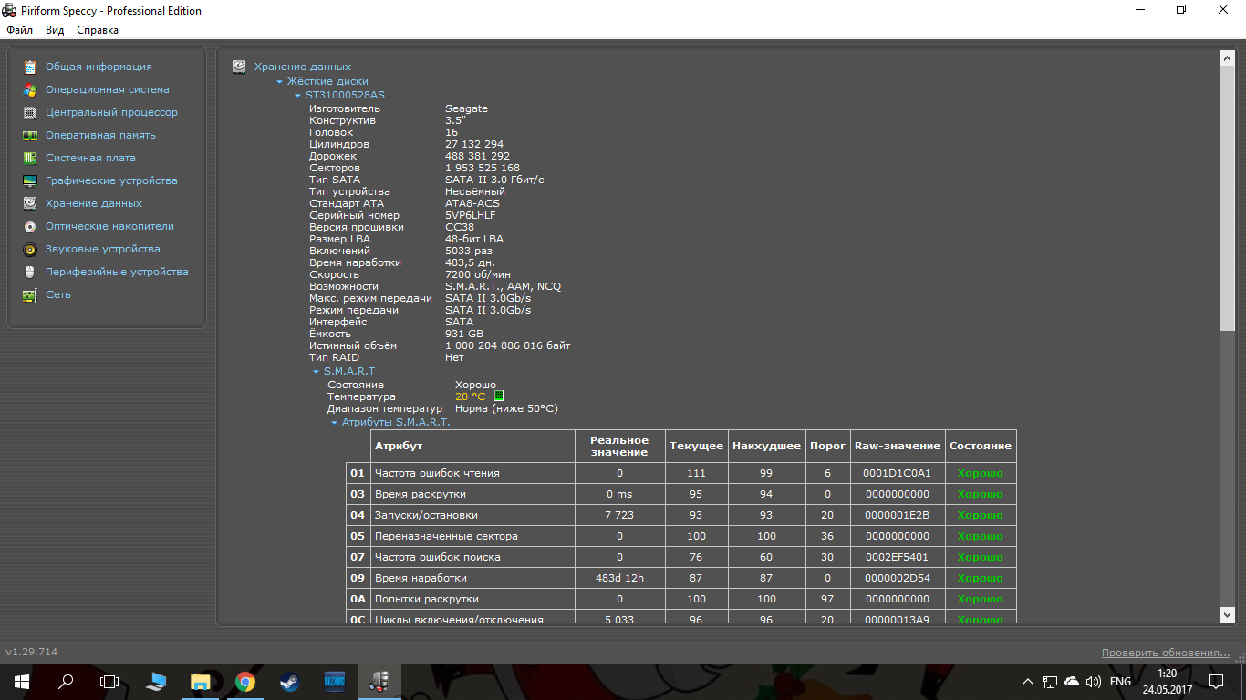Screen dimensions: 1246x700
Task: Click the Системная плата motherboard icon
Action: 30,158
